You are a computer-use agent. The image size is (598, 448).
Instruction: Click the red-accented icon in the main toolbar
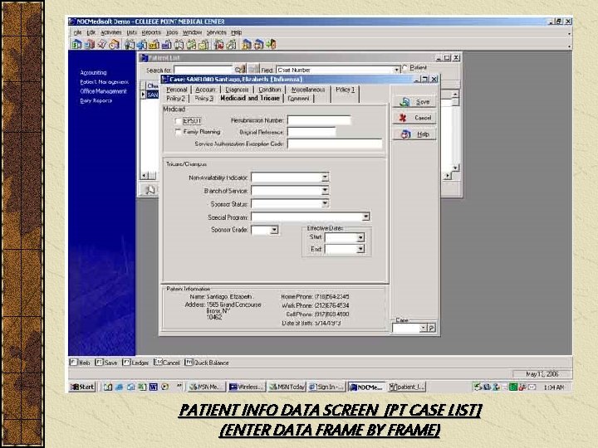click(219, 44)
